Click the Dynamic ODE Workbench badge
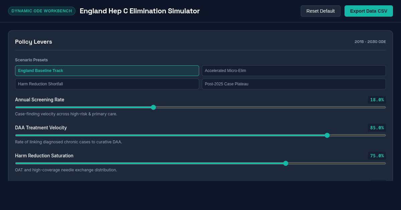Image resolution: width=401 pixels, height=210 pixels. (42, 11)
